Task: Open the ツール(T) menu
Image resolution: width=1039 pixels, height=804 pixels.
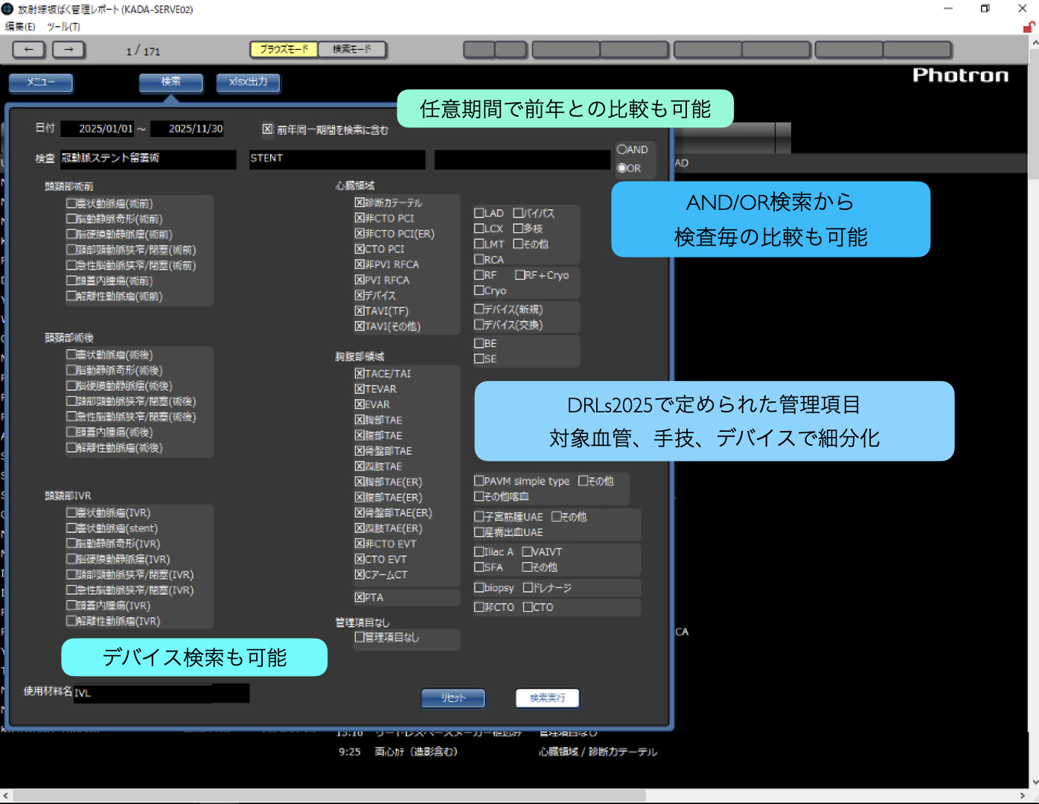Action: (x=64, y=27)
